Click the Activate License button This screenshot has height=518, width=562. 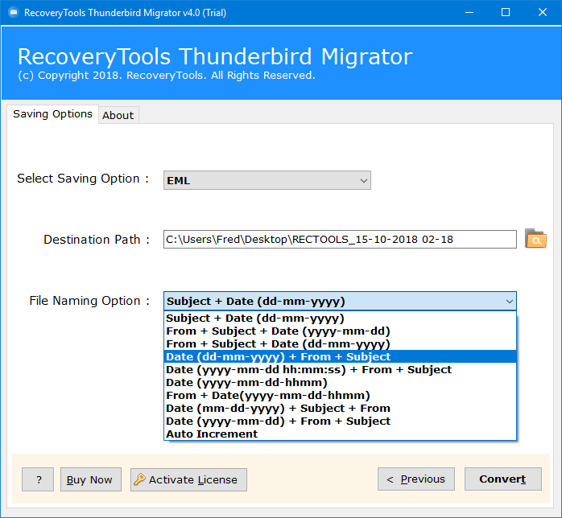188,479
